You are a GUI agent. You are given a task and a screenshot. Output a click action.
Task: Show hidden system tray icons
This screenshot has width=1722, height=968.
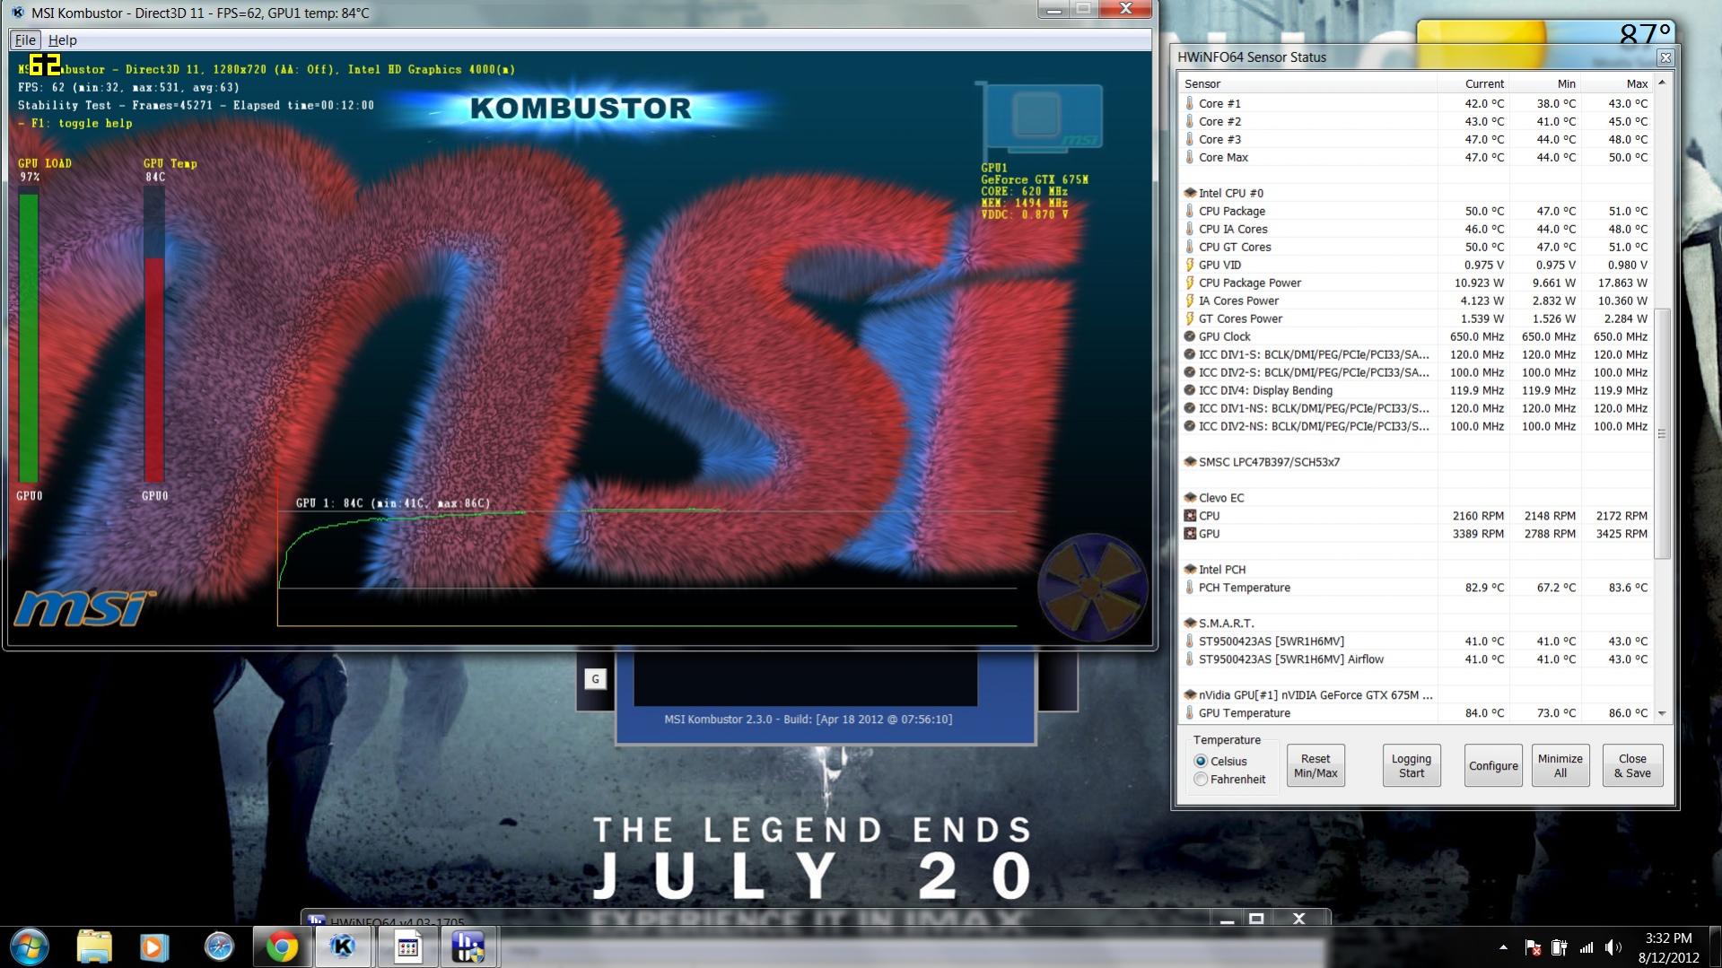point(1503,947)
